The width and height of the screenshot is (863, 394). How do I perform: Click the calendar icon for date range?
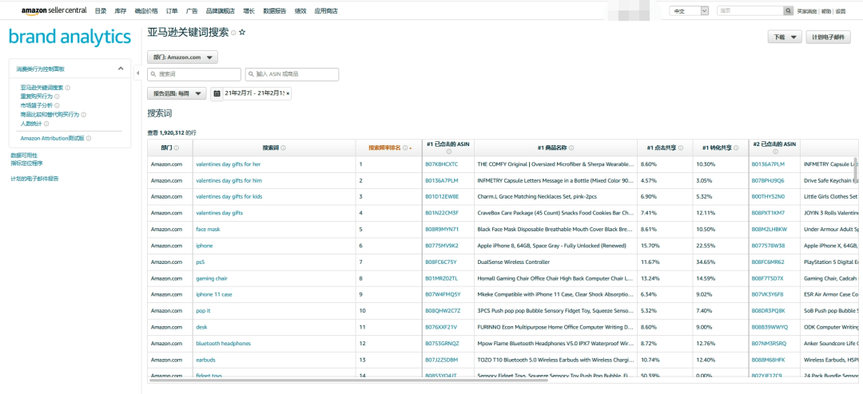(217, 94)
